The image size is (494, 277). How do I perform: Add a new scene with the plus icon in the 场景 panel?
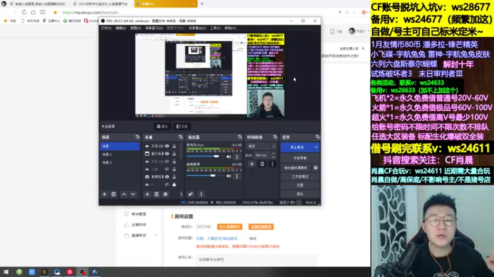click(104, 194)
